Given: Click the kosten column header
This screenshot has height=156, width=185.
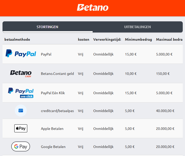Looking at the screenshot, I should point(84,39).
